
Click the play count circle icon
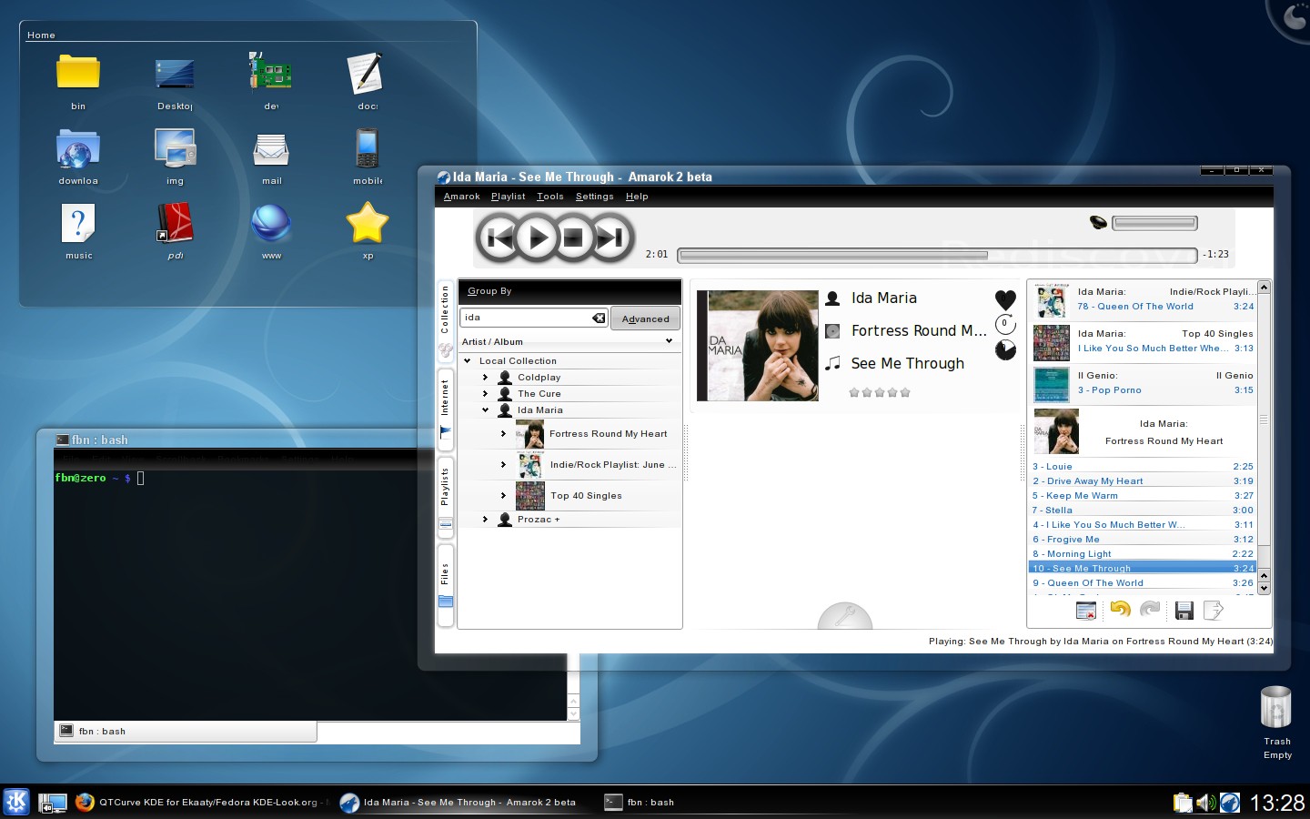pyautogui.click(x=1005, y=324)
